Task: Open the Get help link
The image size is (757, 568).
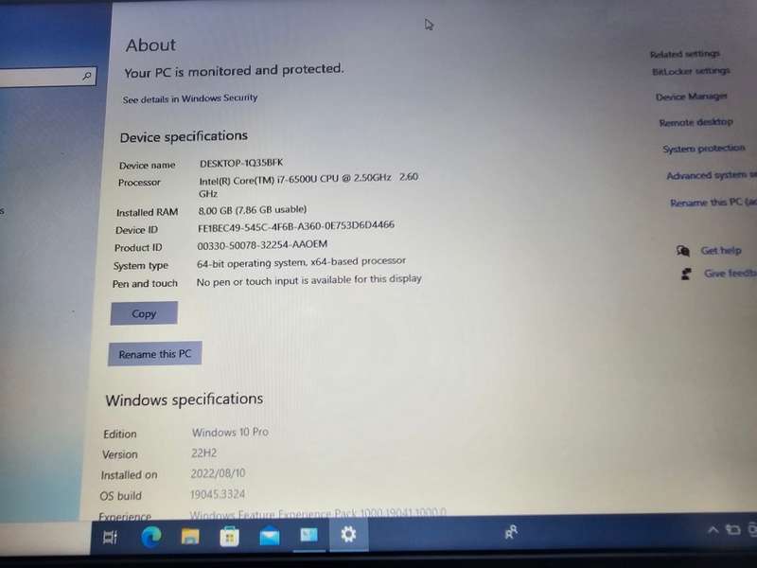Action: (721, 250)
